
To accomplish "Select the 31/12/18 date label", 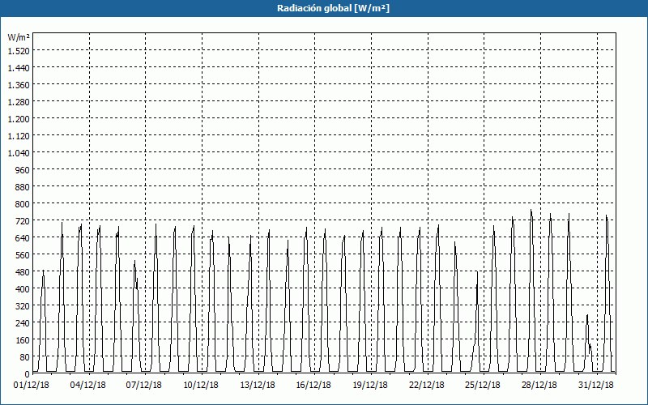I will (596, 385).
